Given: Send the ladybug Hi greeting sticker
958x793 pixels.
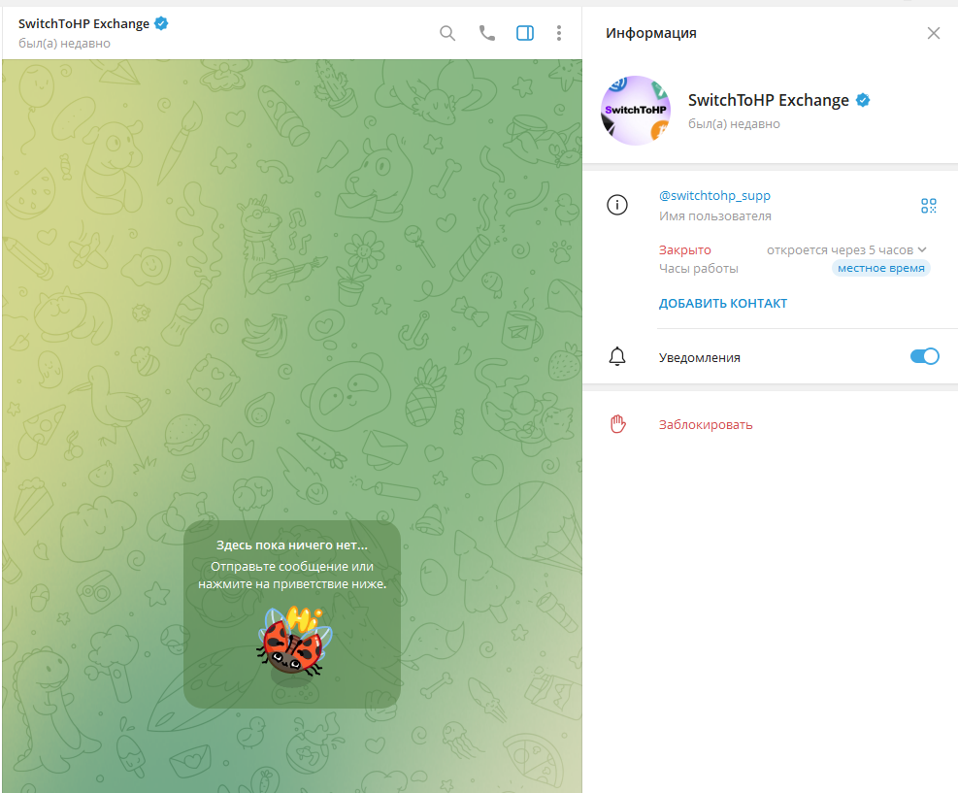Looking at the screenshot, I should coord(294,643).
